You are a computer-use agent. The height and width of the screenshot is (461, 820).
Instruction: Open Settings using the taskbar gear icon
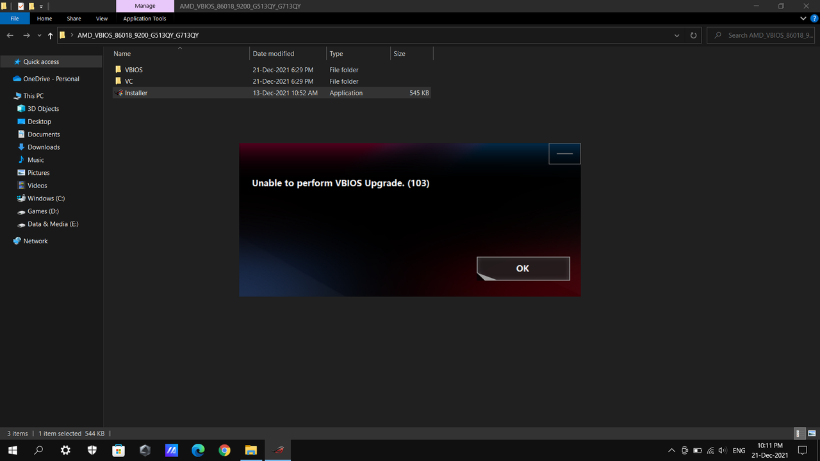click(x=65, y=450)
